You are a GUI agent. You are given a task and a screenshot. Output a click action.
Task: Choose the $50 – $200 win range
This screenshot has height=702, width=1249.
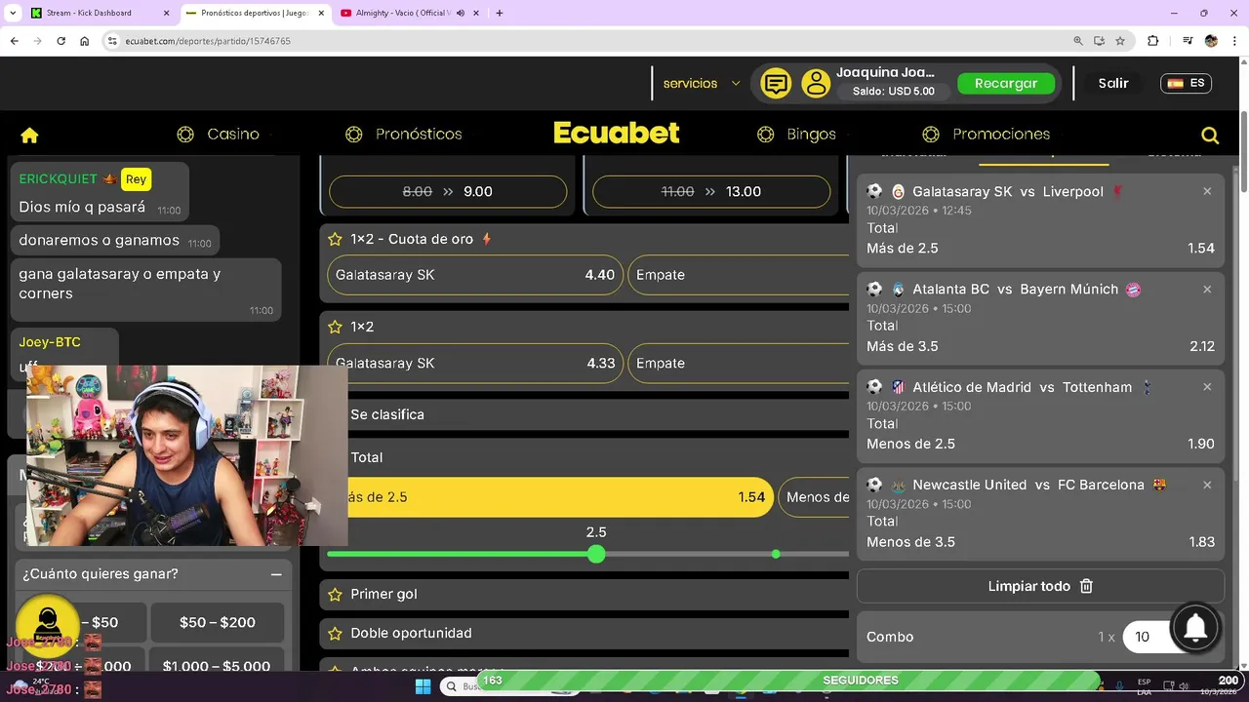click(x=218, y=622)
